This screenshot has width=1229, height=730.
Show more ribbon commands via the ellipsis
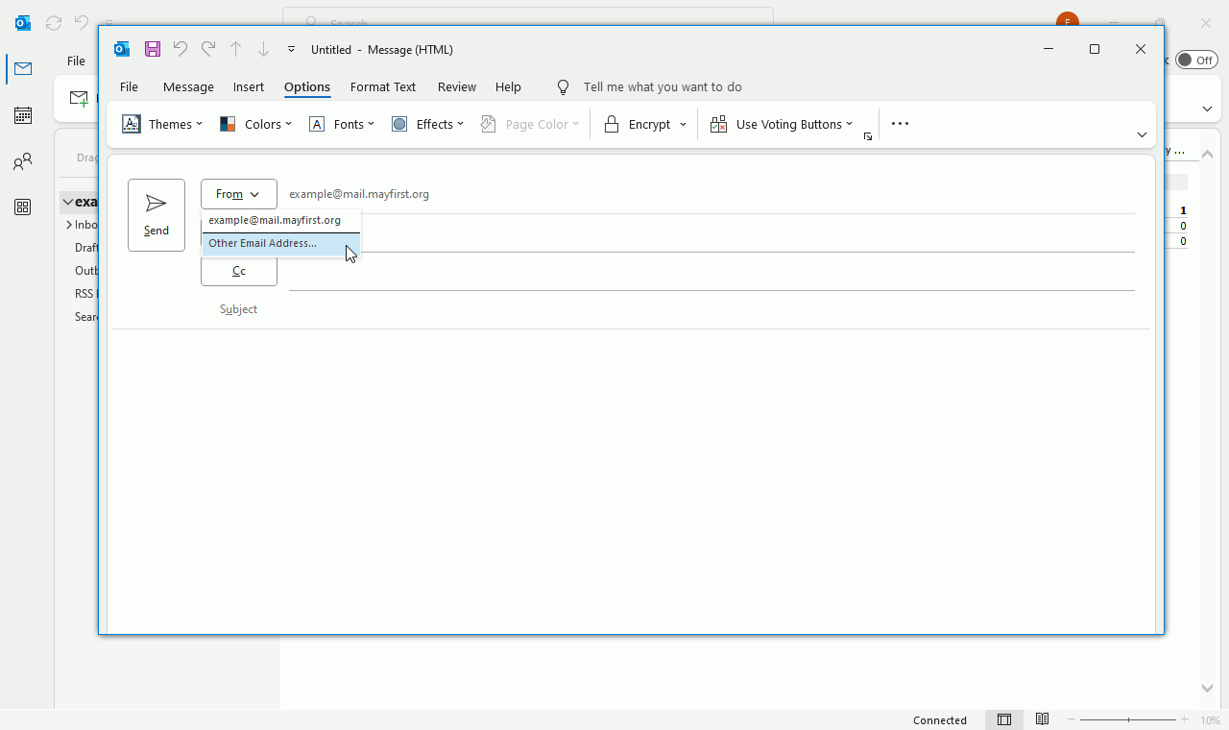[900, 124]
